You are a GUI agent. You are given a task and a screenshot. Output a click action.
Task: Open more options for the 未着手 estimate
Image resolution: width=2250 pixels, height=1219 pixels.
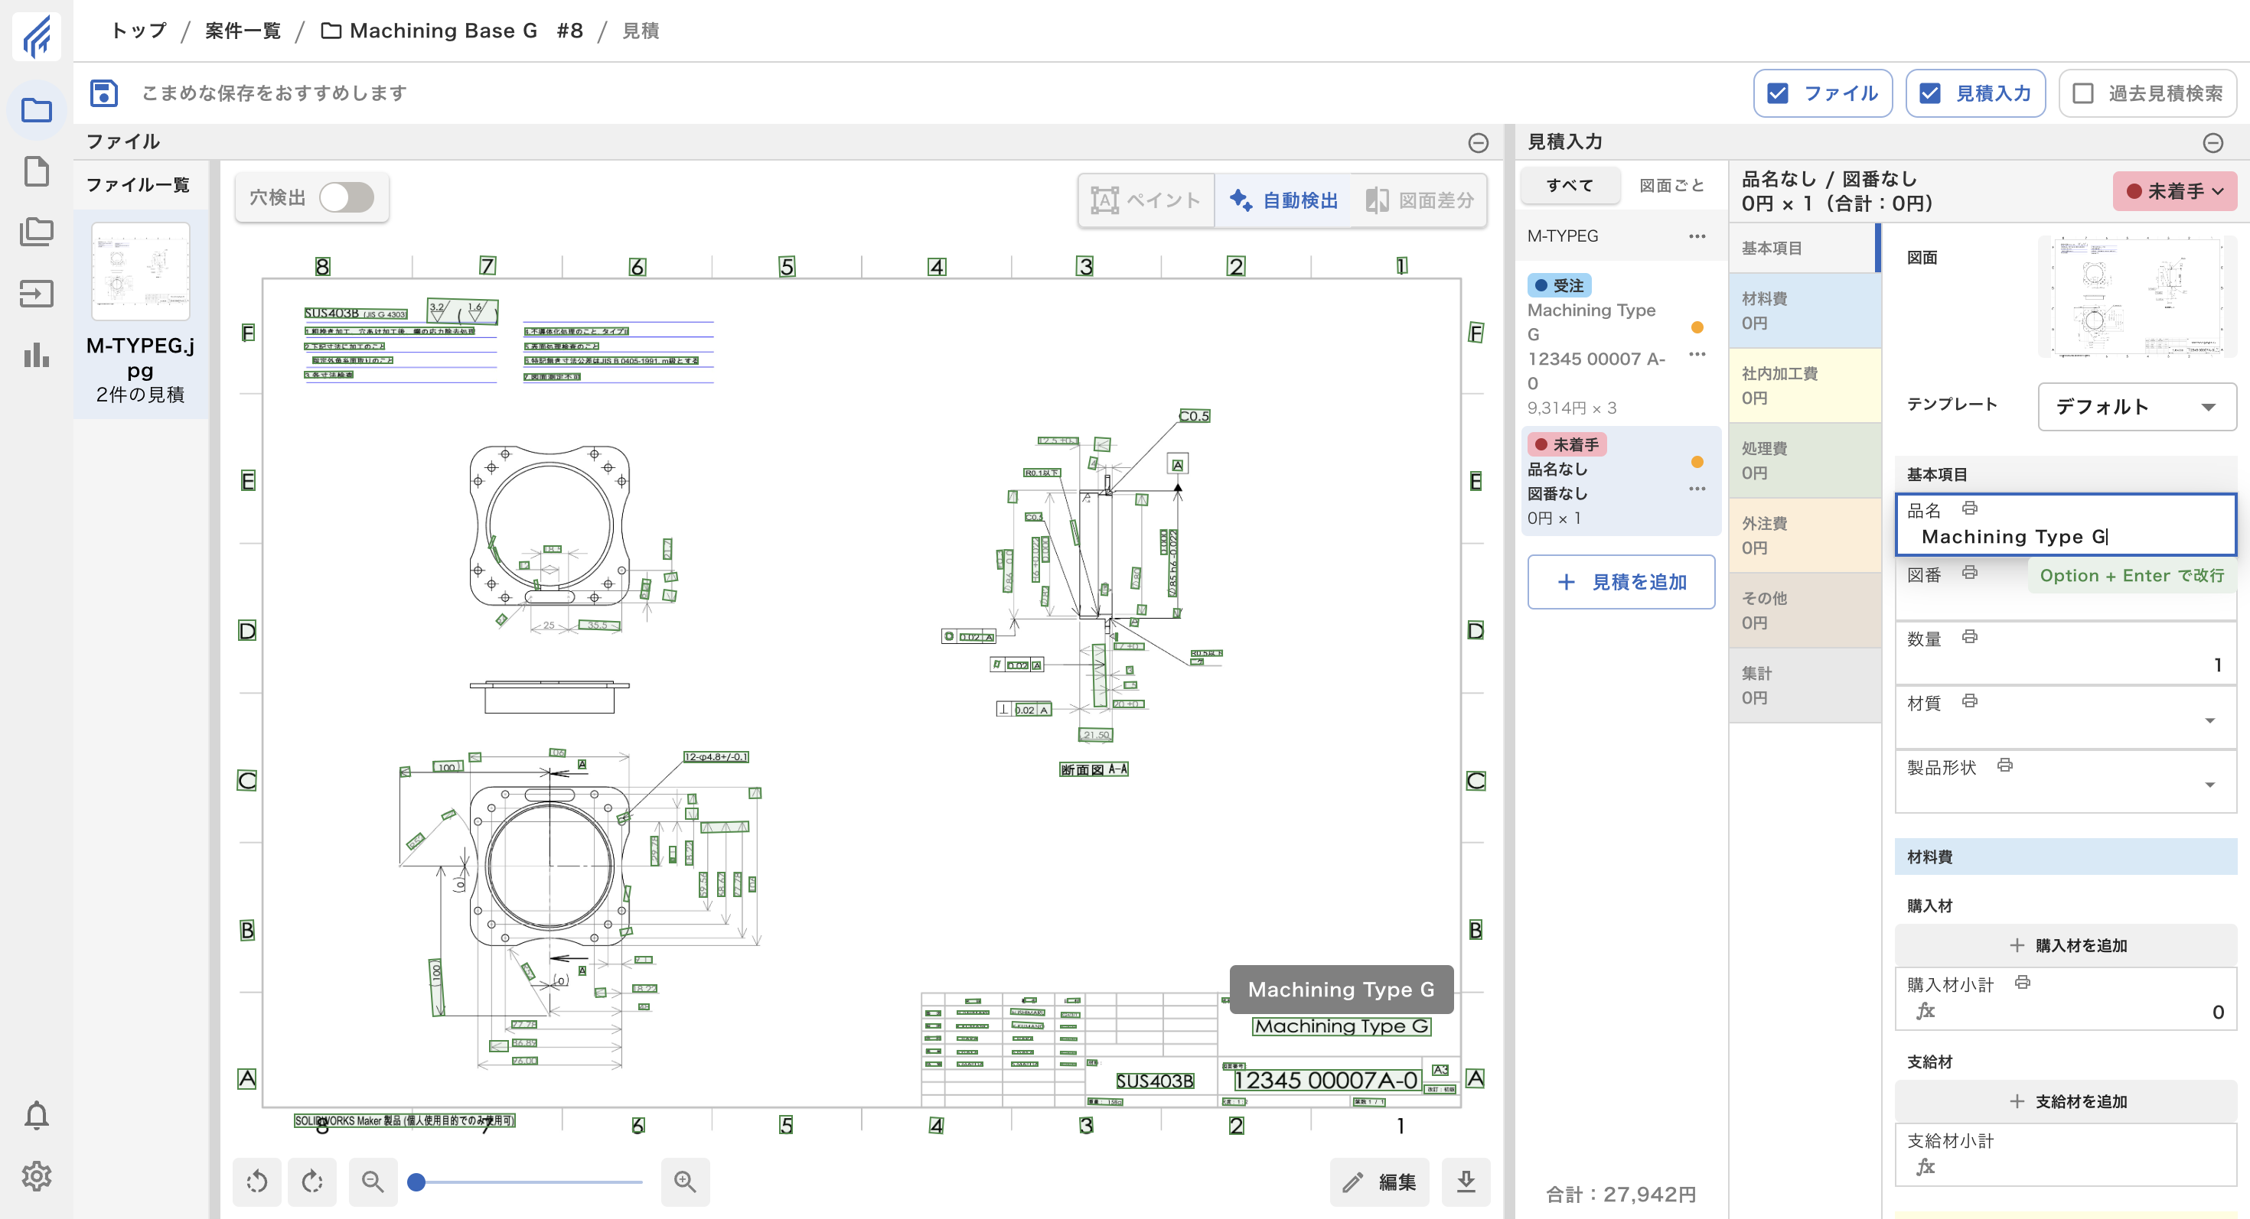click(x=1697, y=489)
